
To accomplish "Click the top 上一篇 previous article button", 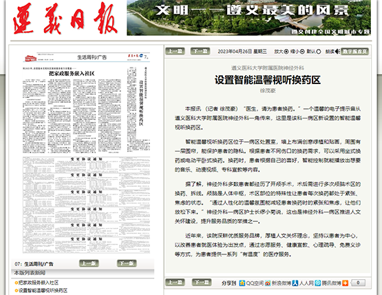I will [x=175, y=51].
